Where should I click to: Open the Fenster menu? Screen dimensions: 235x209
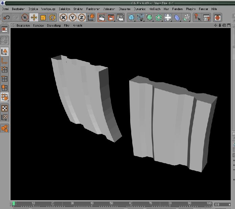(x=203, y=9)
